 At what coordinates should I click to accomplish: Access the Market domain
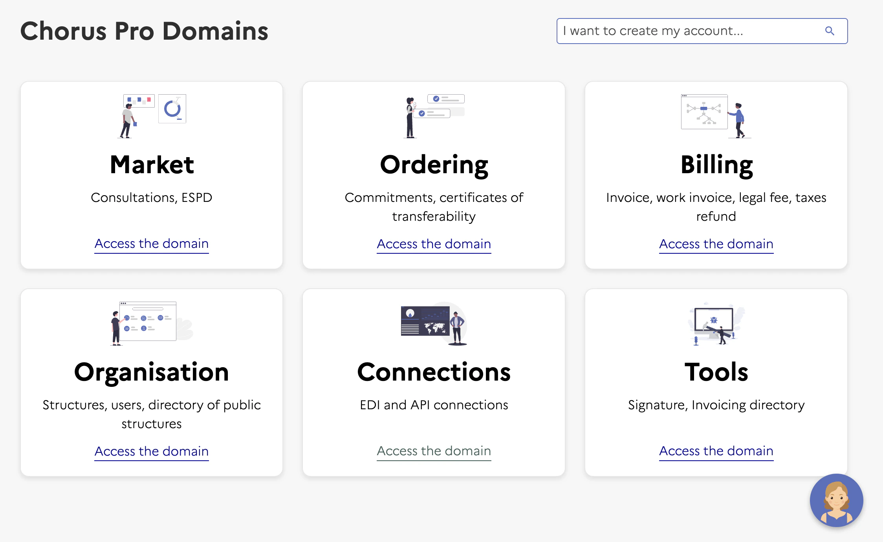click(x=151, y=244)
